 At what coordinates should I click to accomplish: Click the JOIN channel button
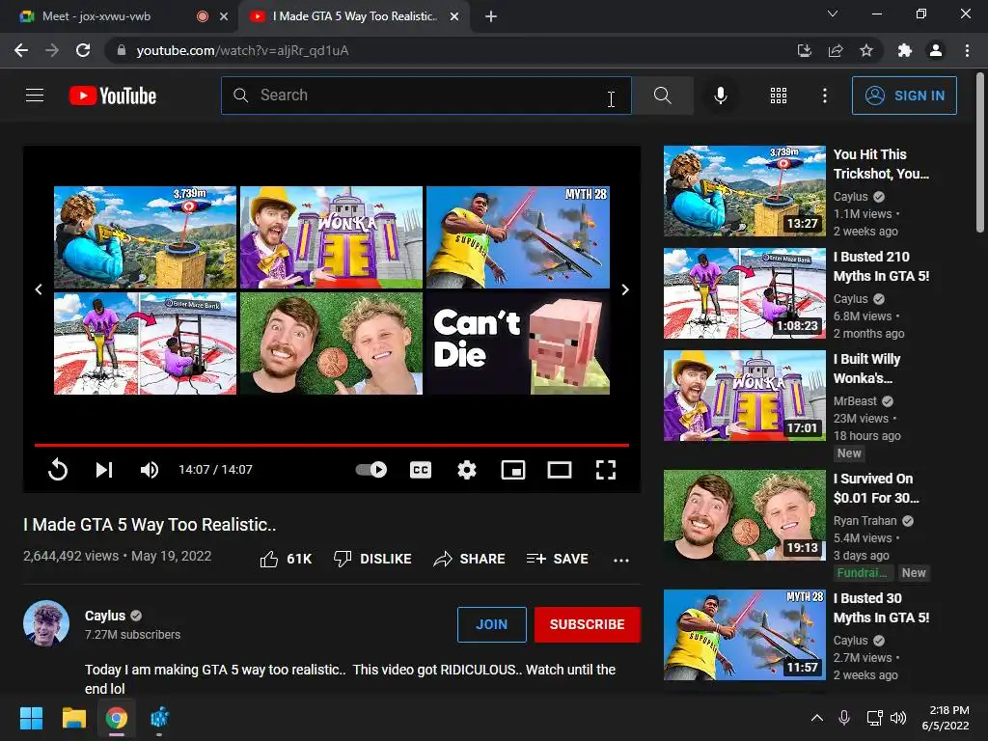(491, 624)
